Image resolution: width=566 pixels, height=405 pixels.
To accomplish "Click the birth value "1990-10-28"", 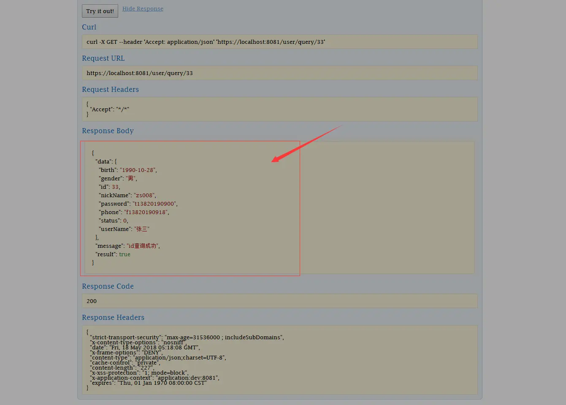I will coord(138,170).
